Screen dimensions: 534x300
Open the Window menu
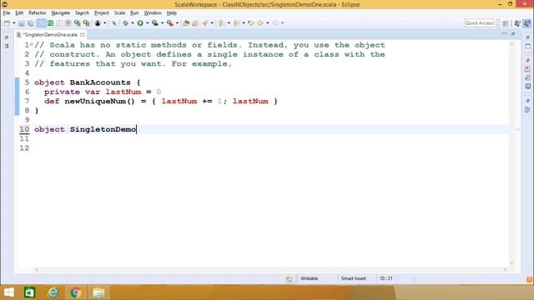[x=153, y=13]
